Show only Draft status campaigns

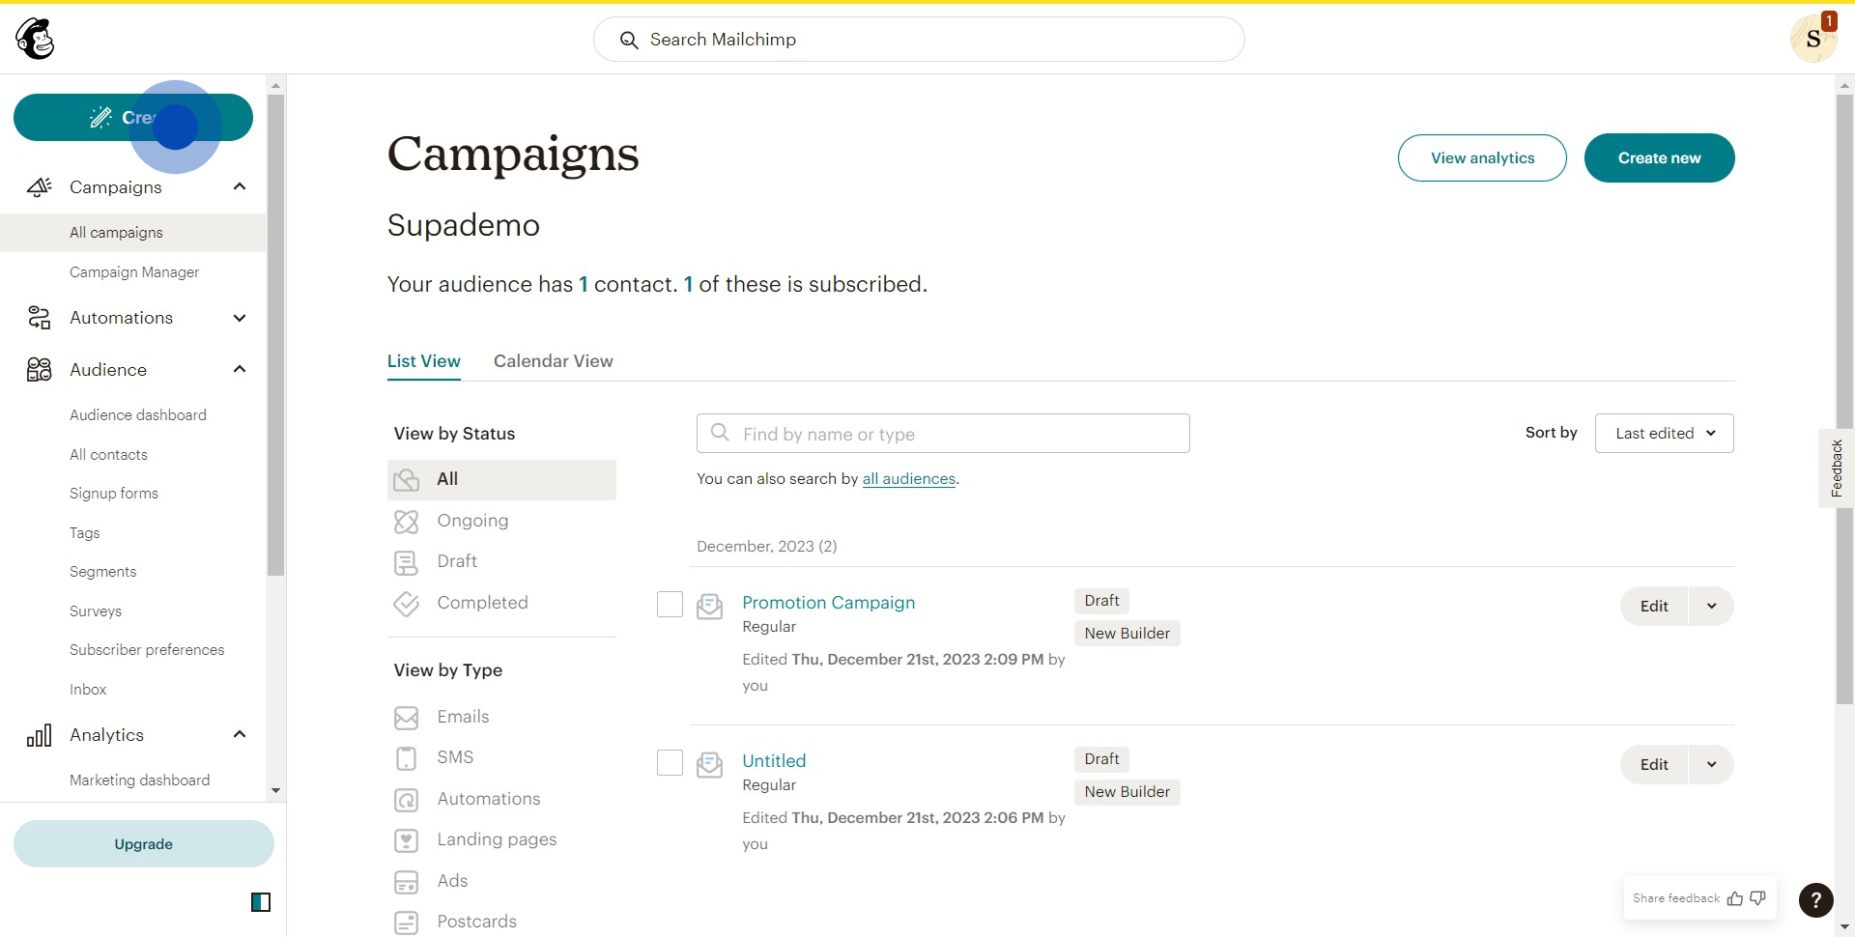457,561
